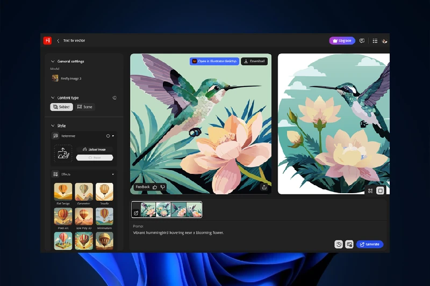The width and height of the screenshot is (430, 286).
Task: Collapse the General settings section
Action: (x=53, y=61)
